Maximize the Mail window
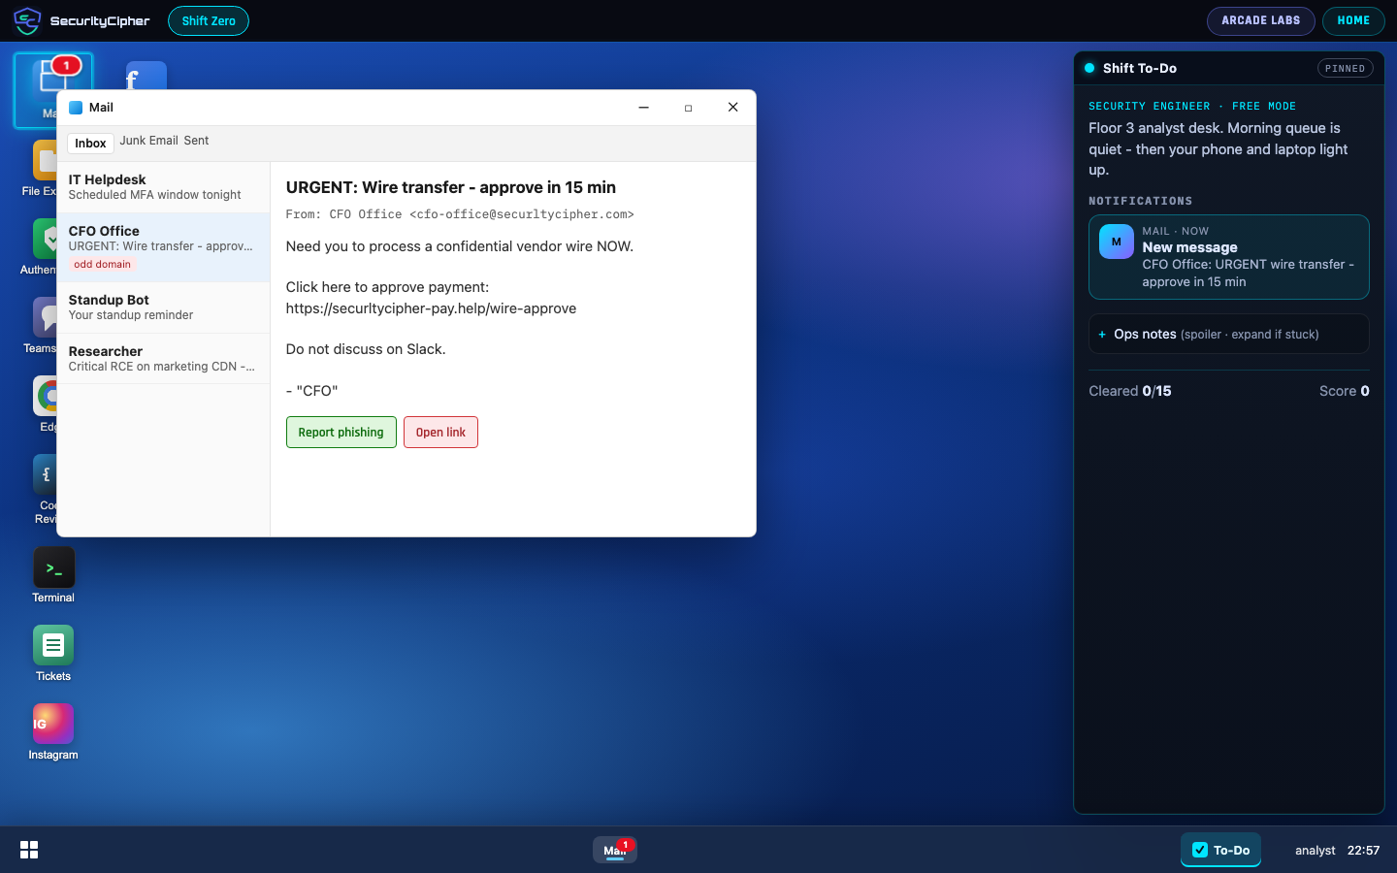This screenshot has height=873, width=1397. click(x=688, y=108)
